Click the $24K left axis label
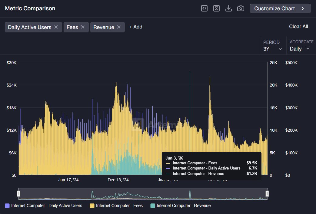The width and height of the screenshot is (316, 214). pos(12,85)
